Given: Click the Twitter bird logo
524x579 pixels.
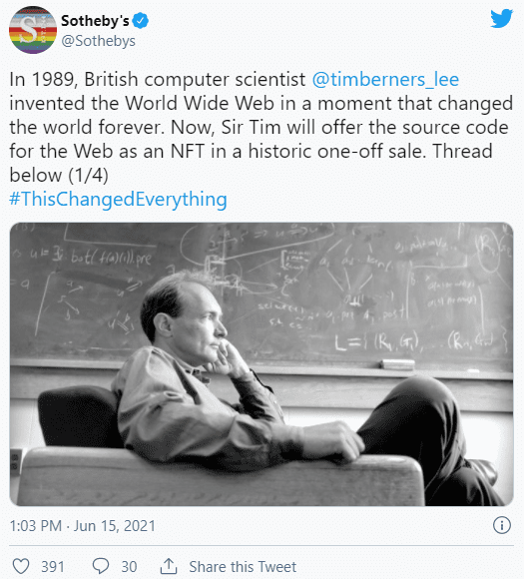Looking at the screenshot, I should pos(501,18).
